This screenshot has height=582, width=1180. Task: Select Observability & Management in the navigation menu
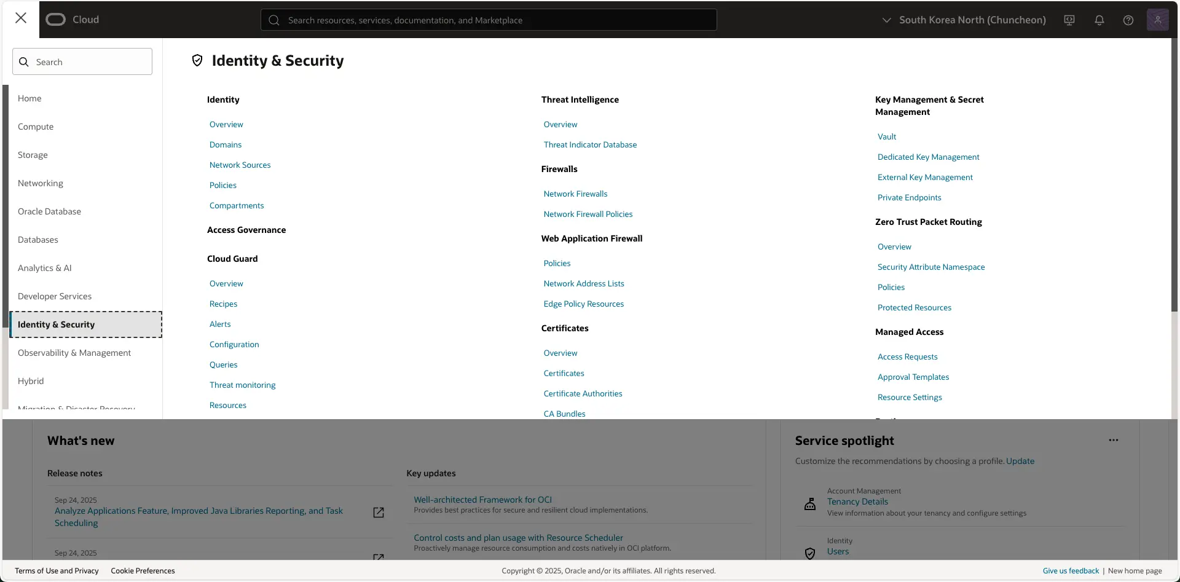(x=74, y=353)
